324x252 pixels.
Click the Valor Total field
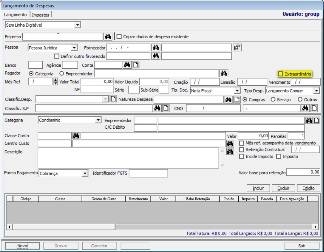point(97,82)
